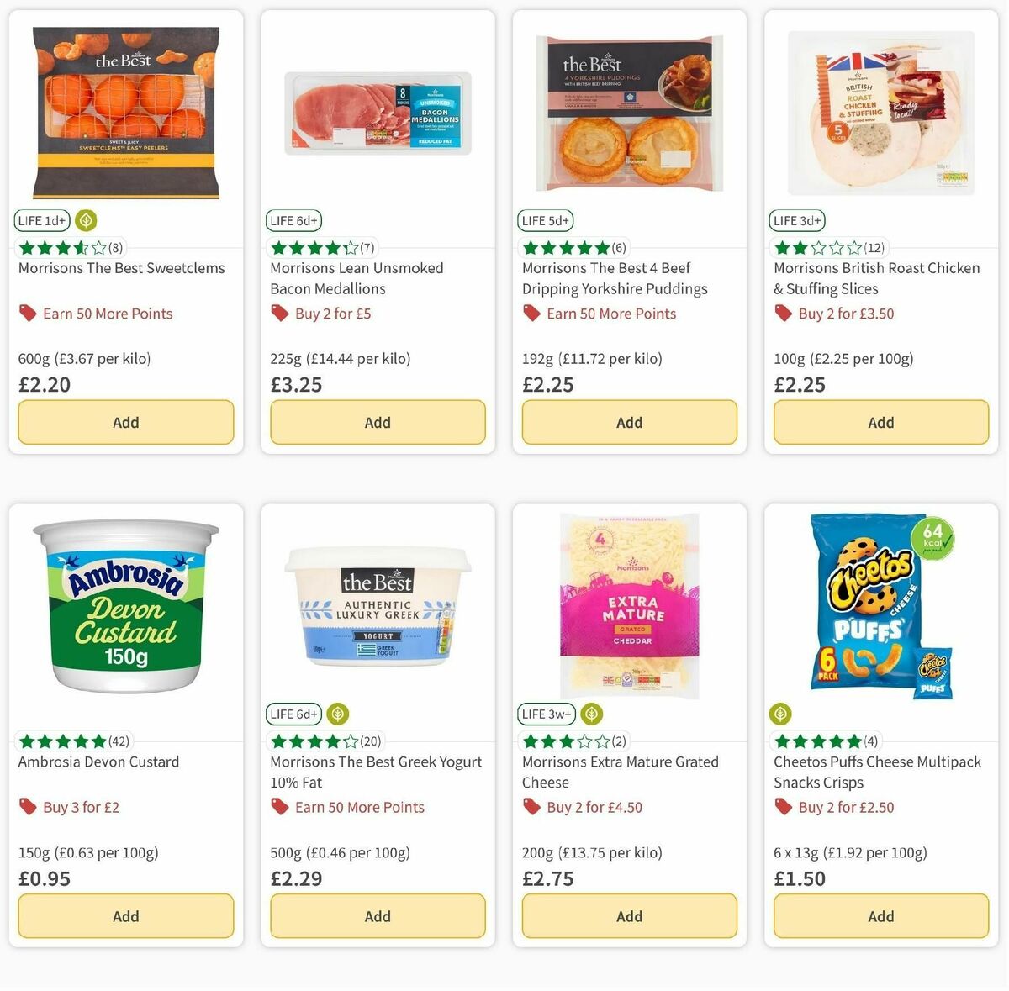Screen dimensions: 1009x991
Task: Open the Earn 50 More Points offer on Yorkshire Puddings
Action: click(611, 313)
